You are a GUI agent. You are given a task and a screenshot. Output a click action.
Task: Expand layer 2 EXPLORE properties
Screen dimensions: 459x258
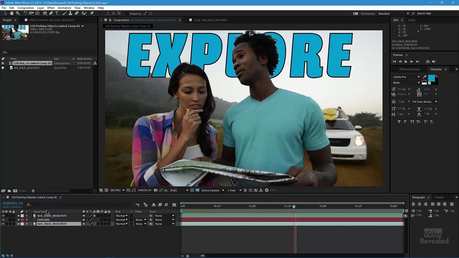19,220
